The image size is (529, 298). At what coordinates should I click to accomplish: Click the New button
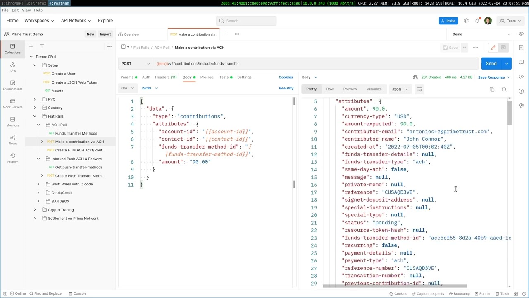click(90, 34)
